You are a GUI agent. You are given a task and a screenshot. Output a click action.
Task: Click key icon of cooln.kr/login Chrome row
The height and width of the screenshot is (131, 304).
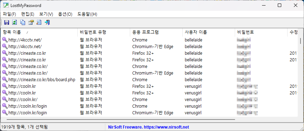coord(5,106)
